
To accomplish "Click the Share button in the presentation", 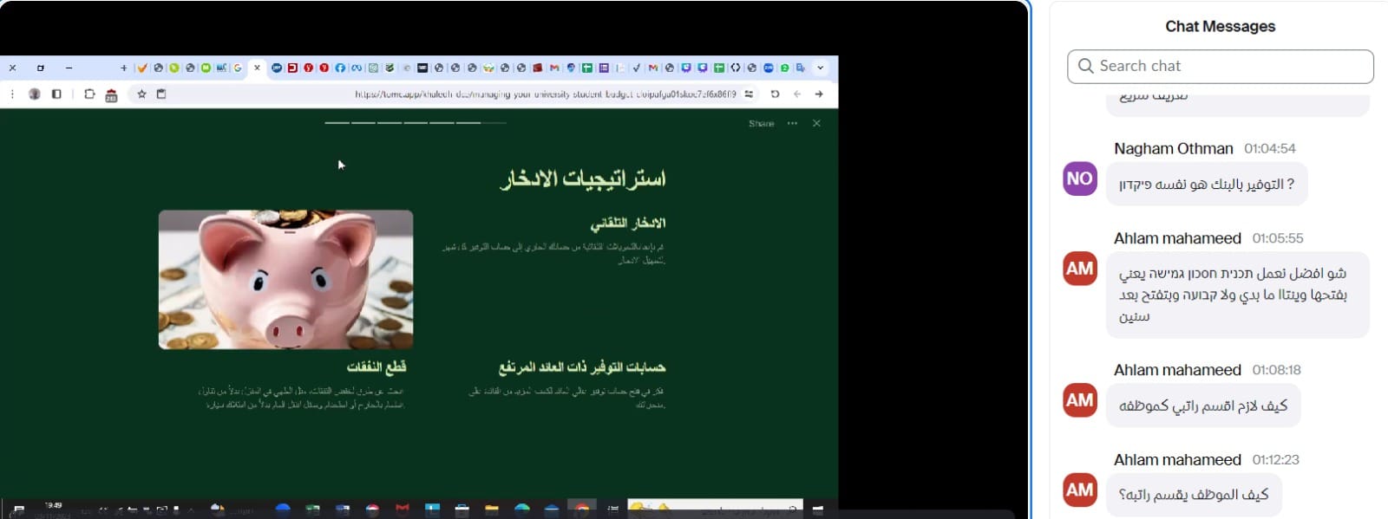I will click(761, 123).
